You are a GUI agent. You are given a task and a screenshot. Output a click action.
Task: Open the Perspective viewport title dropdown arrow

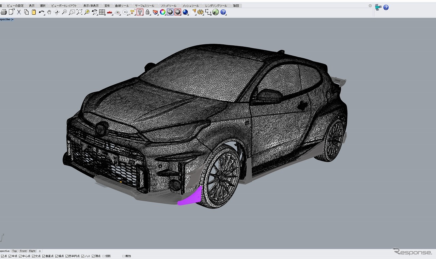pos(13,19)
